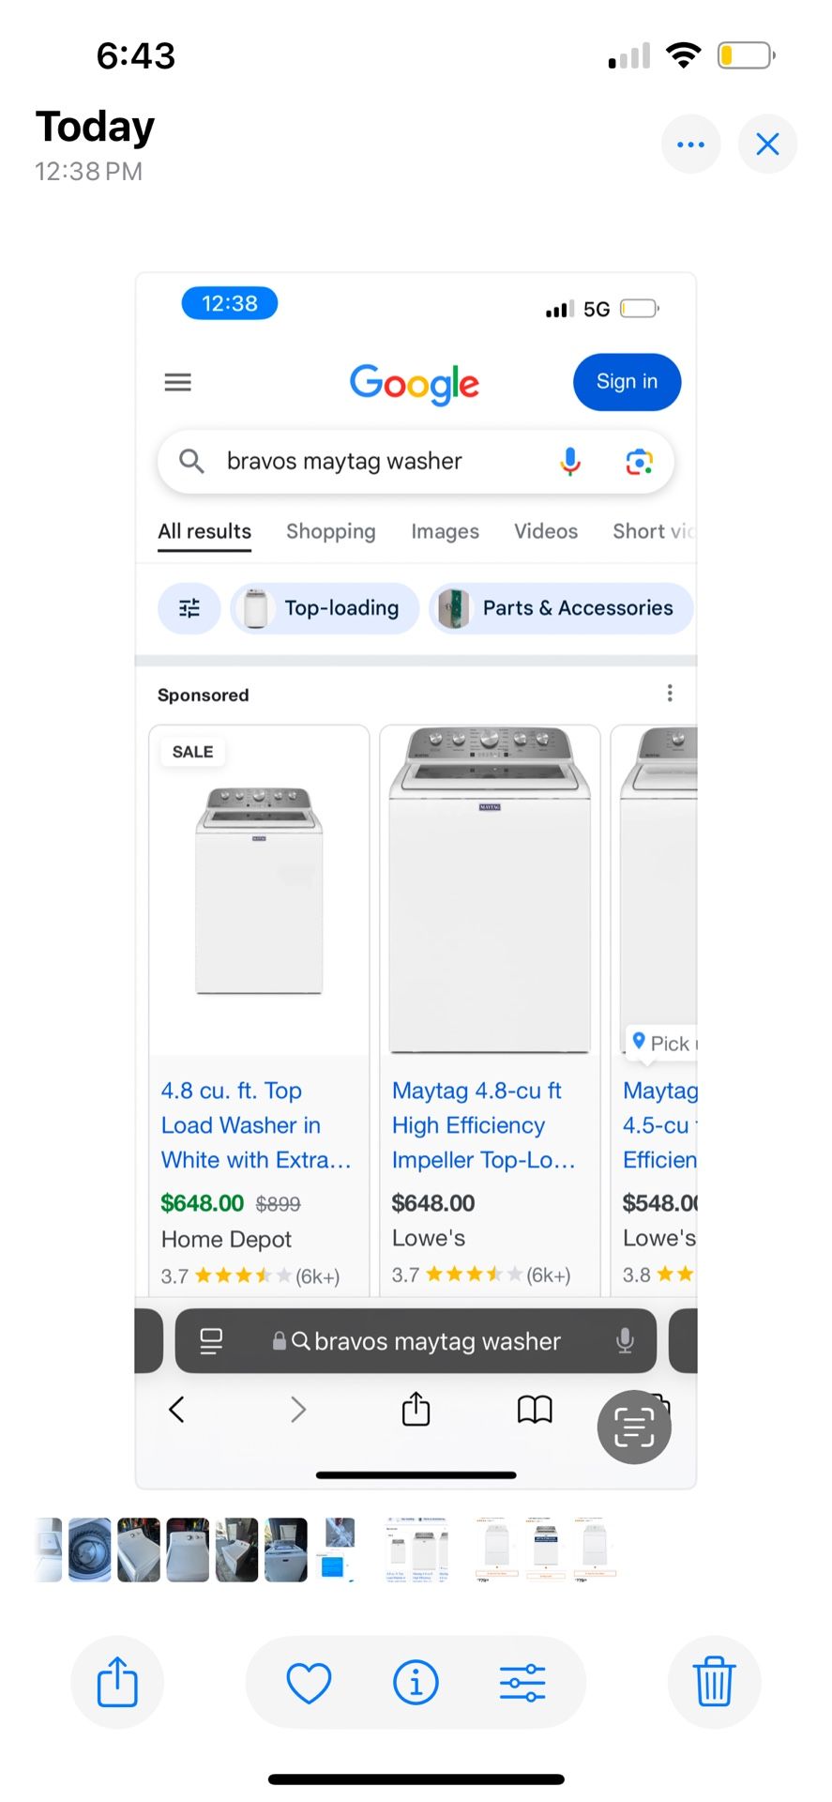Select the Top-loading filter chip
This screenshot has height=1802, width=832.
coord(325,608)
